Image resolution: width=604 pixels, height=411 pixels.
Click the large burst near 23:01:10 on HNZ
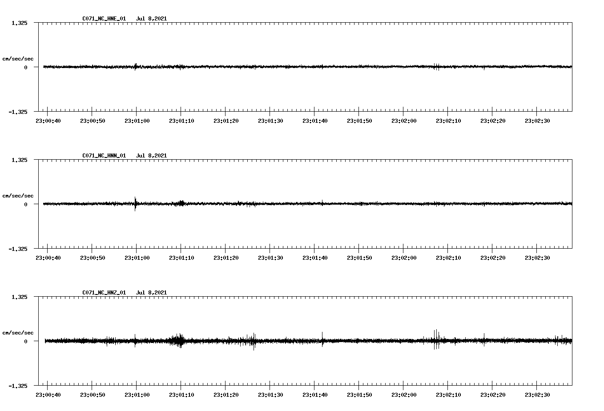point(179,340)
